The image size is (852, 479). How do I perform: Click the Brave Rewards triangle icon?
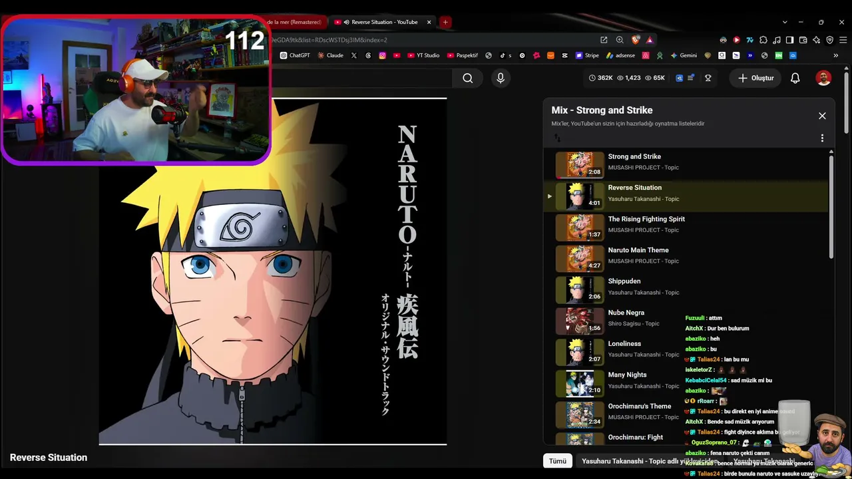point(650,40)
